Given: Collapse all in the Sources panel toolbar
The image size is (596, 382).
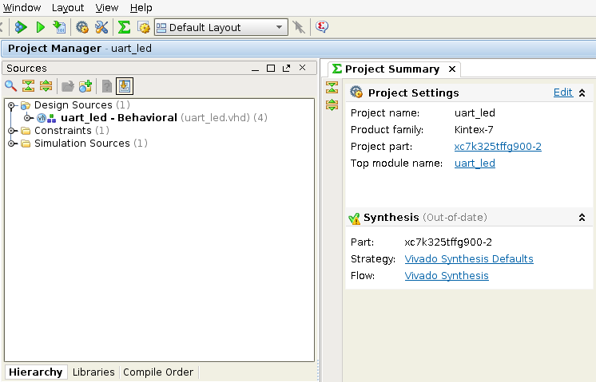Looking at the screenshot, I should [x=29, y=86].
